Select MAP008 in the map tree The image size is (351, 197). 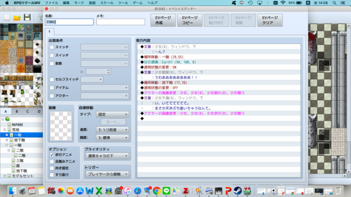point(17,125)
